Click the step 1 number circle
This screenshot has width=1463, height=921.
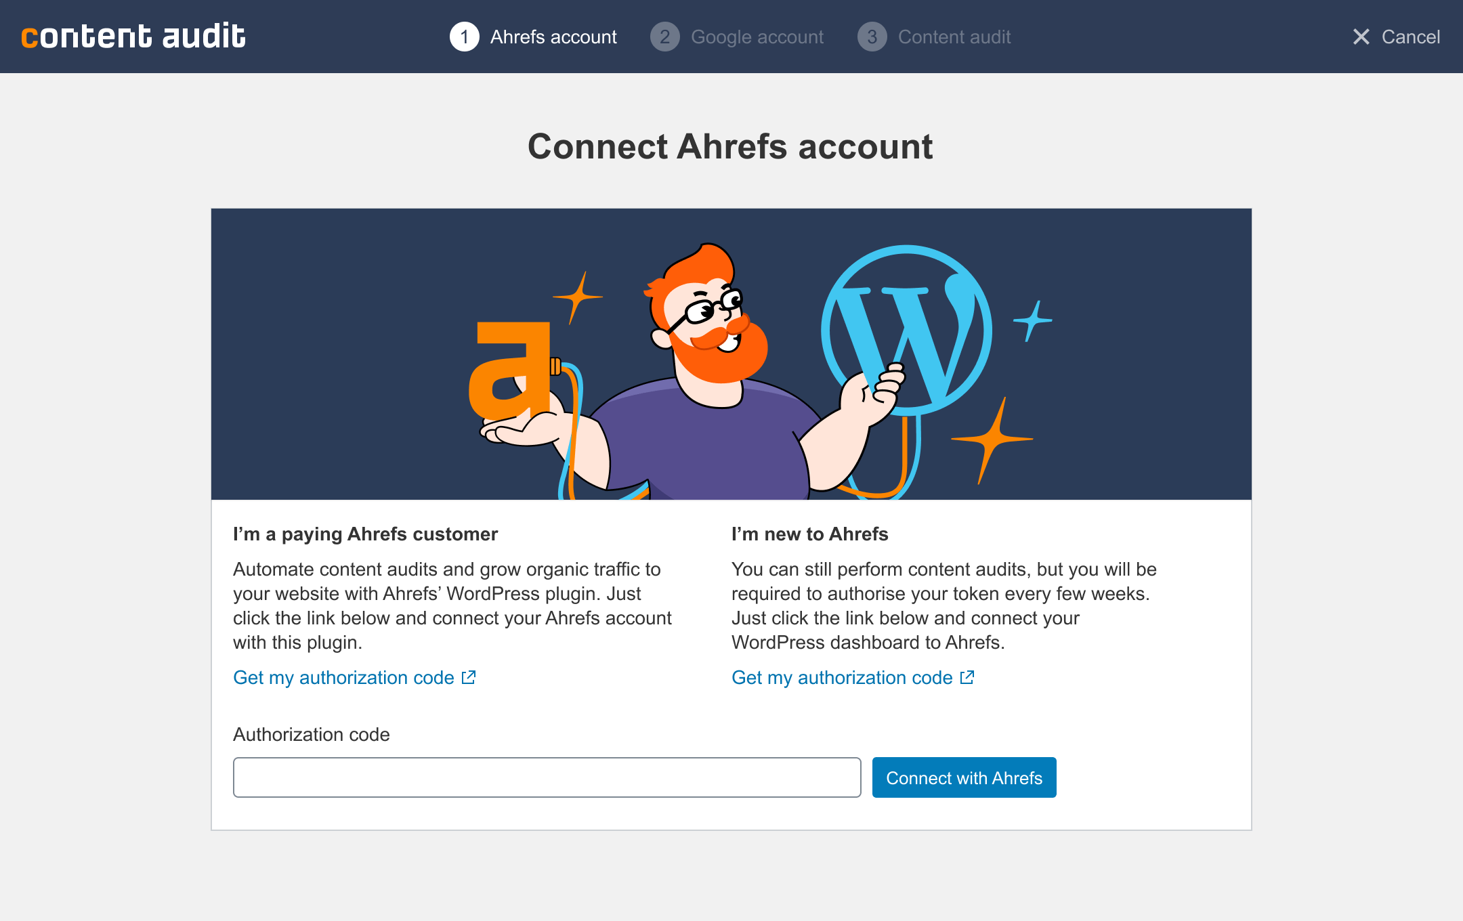point(464,37)
